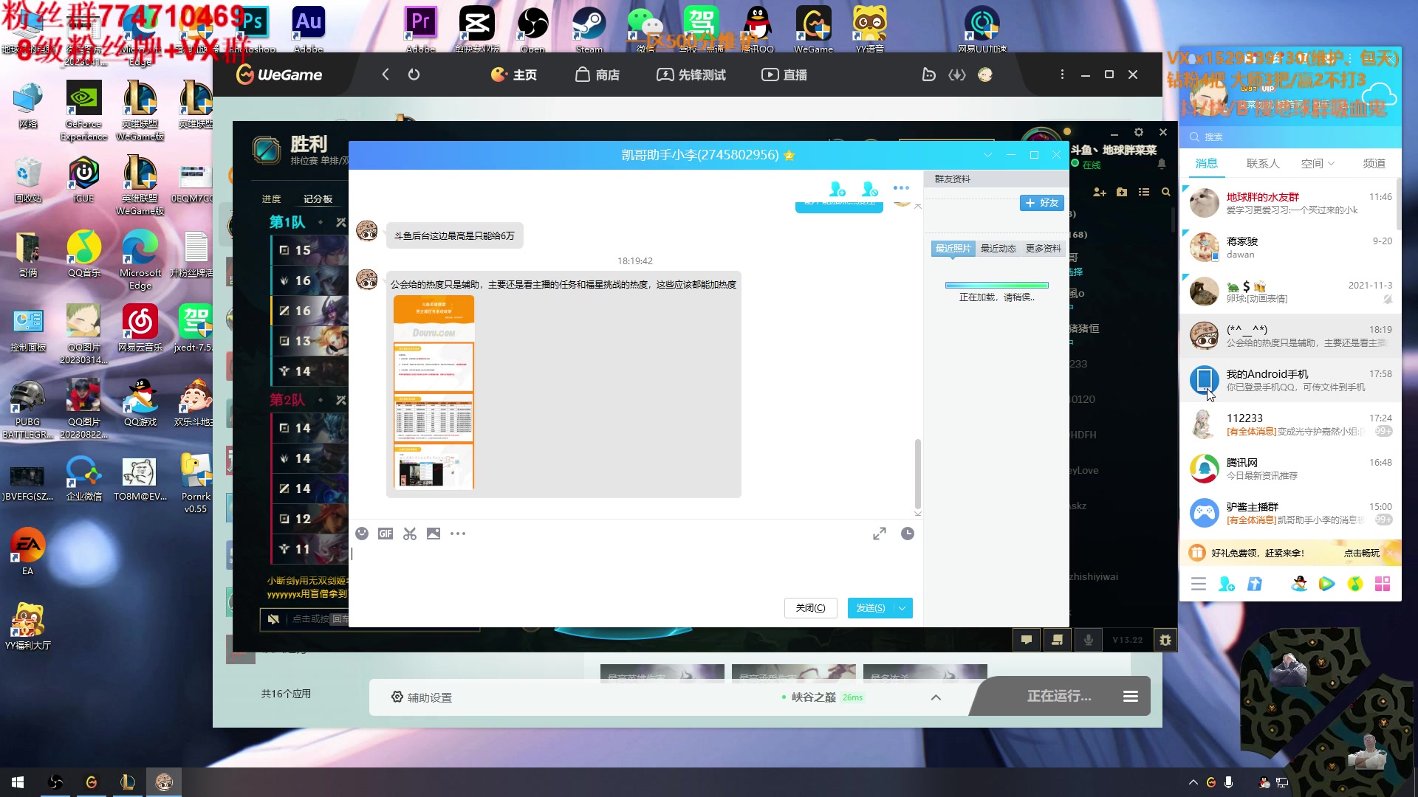This screenshot has height=797, width=1418.
Task: Switch to 联系人 tab in QQ
Action: (x=1263, y=164)
